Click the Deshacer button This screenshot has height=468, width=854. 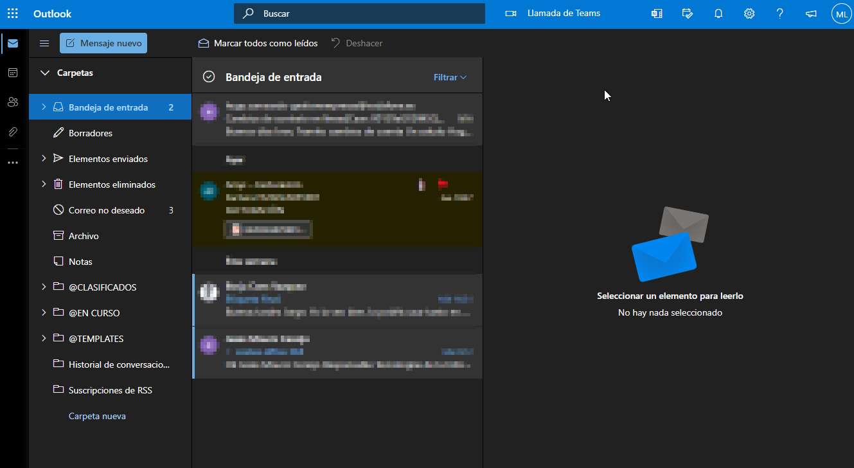click(x=357, y=43)
